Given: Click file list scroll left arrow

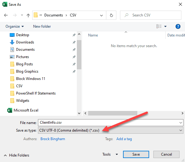Looking at the screenshot, I should (x=85, y=113).
